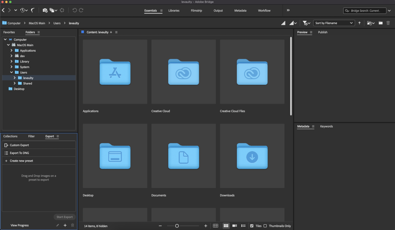
Task: Click the thumbnail size slider handle
Action: tap(177, 226)
